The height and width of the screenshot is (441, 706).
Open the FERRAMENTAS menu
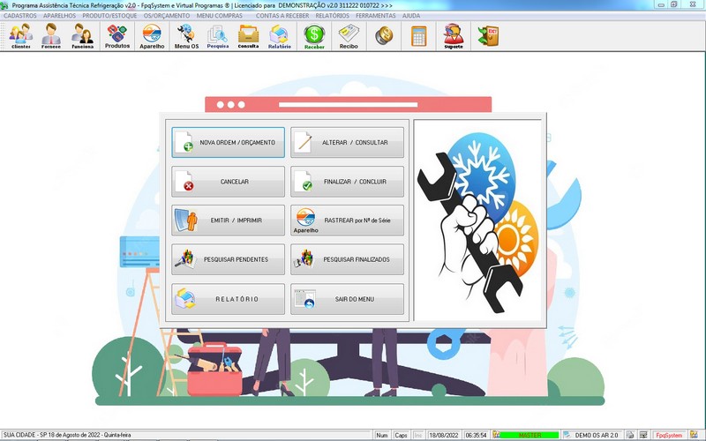(376, 16)
